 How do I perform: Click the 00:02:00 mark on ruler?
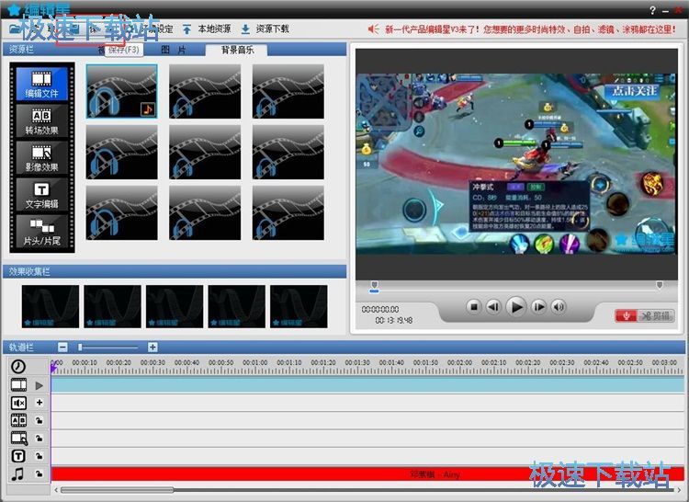tap(459, 363)
